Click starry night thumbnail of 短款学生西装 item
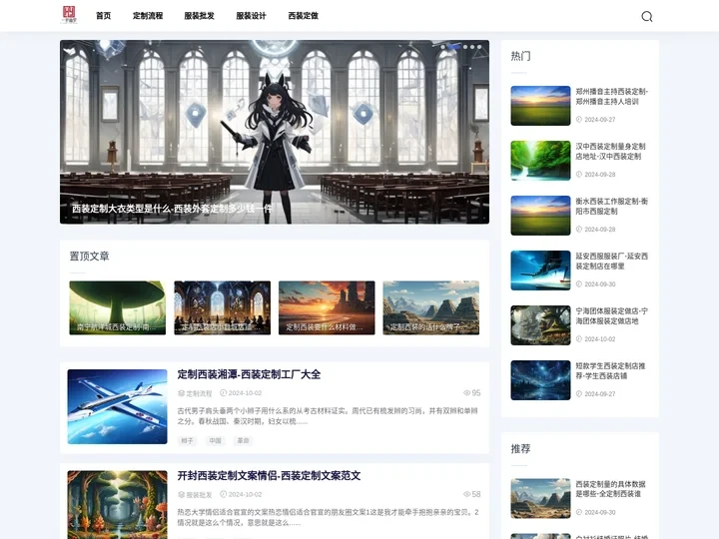719x539 pixels. tap(540, 380)
